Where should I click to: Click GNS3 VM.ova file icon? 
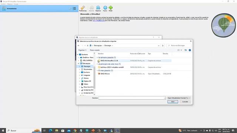99,74
